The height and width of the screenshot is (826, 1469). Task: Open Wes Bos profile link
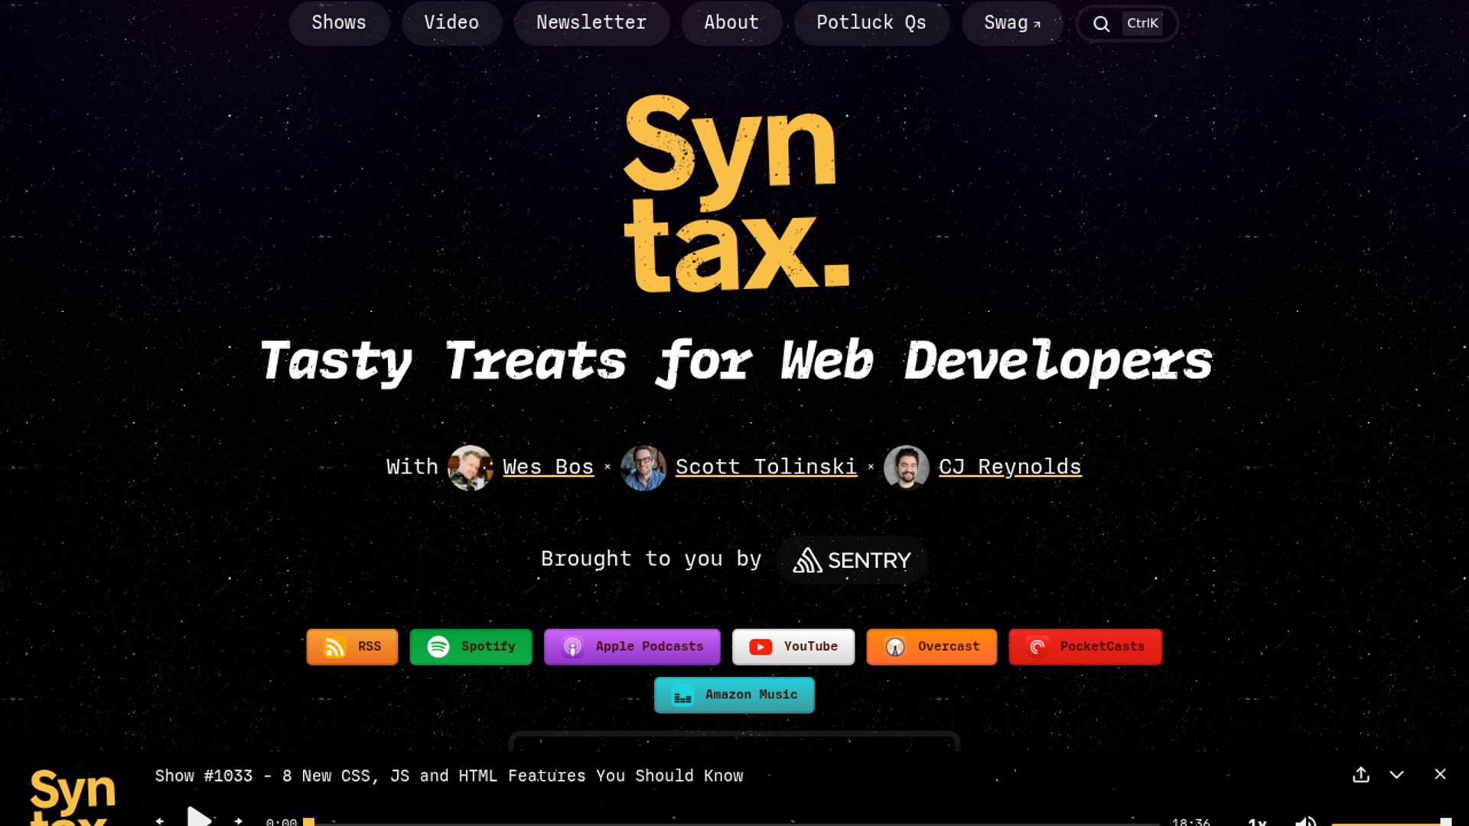pos(548,467)
